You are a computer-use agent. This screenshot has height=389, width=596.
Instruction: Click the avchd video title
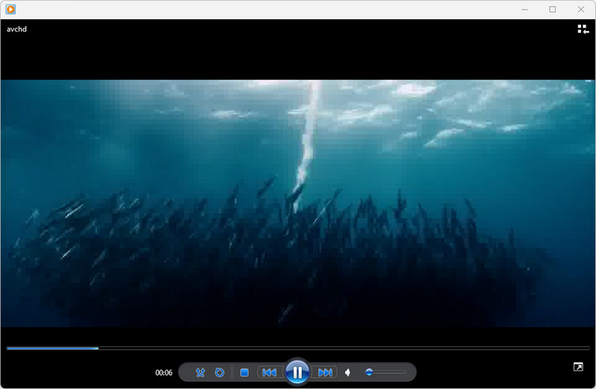point(16,29)
